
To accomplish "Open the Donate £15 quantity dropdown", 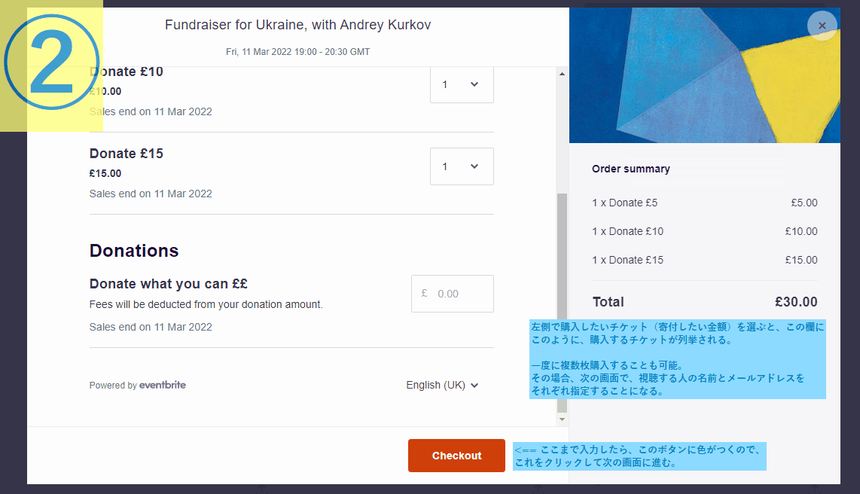I will pos(462,166).
